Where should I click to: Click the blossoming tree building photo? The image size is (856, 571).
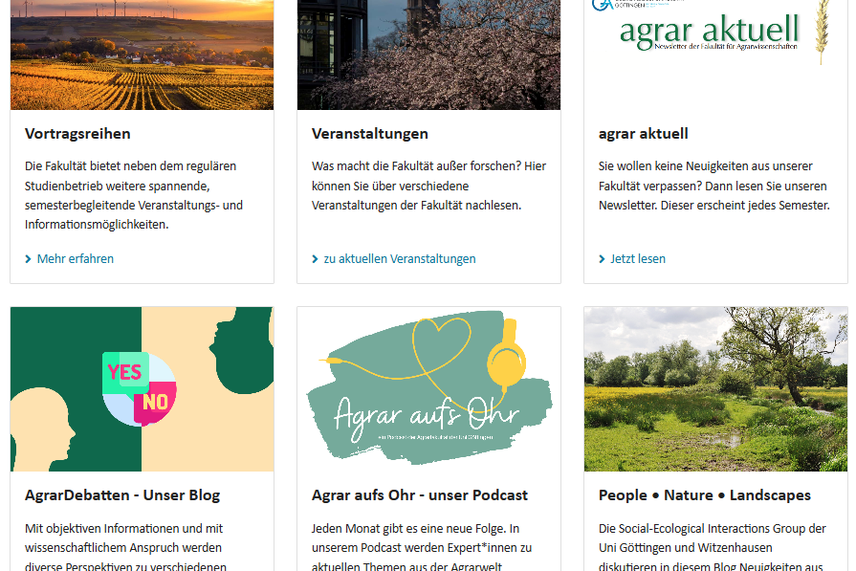coord(428,55)
